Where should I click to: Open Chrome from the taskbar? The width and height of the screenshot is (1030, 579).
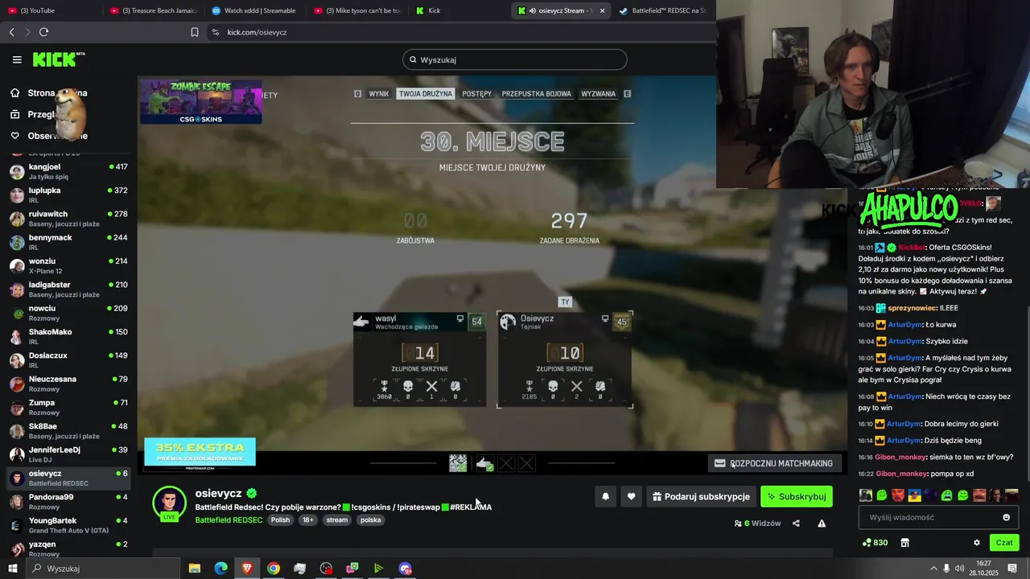tap(274, 569)
